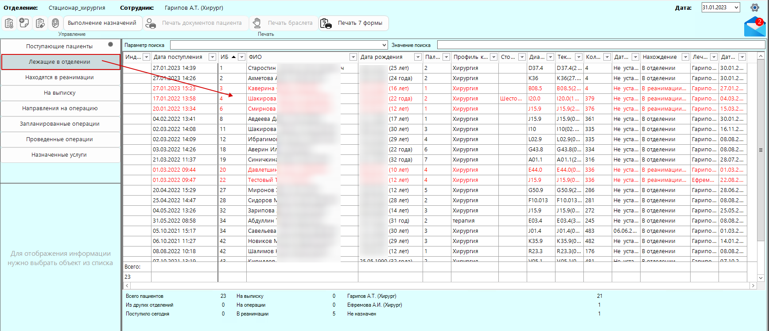Image resolution: width=769 pixels, height=331 pixels.
Task: Open Леч... column filter dropdown
Action: tap(714, 57)
